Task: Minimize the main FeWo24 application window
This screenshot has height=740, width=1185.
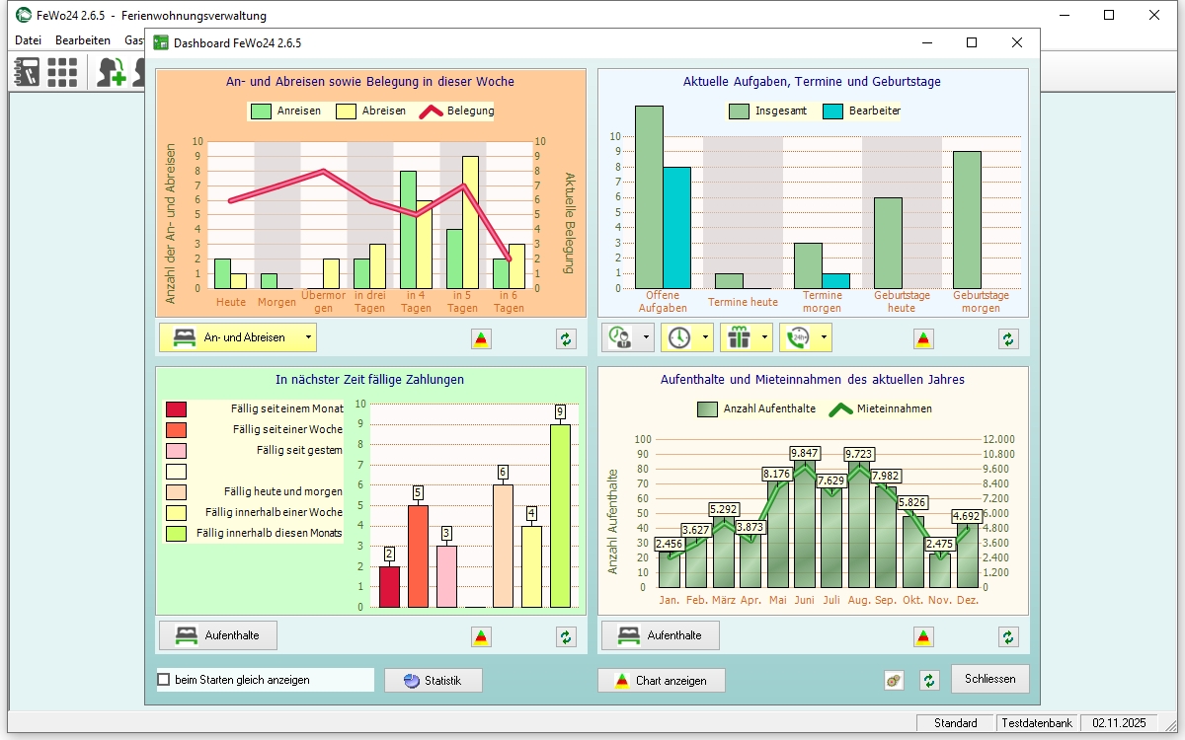Action: [x=1064, y=15]
